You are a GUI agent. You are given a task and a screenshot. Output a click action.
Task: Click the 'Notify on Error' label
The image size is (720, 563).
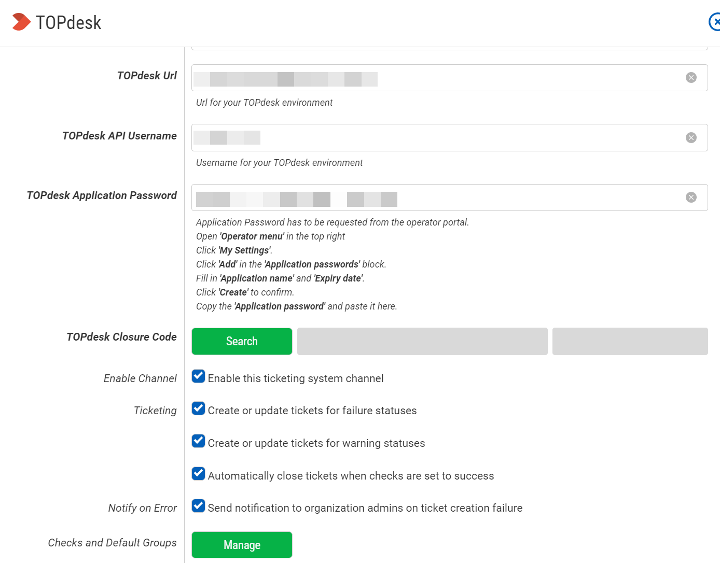[x=142, y=508]
